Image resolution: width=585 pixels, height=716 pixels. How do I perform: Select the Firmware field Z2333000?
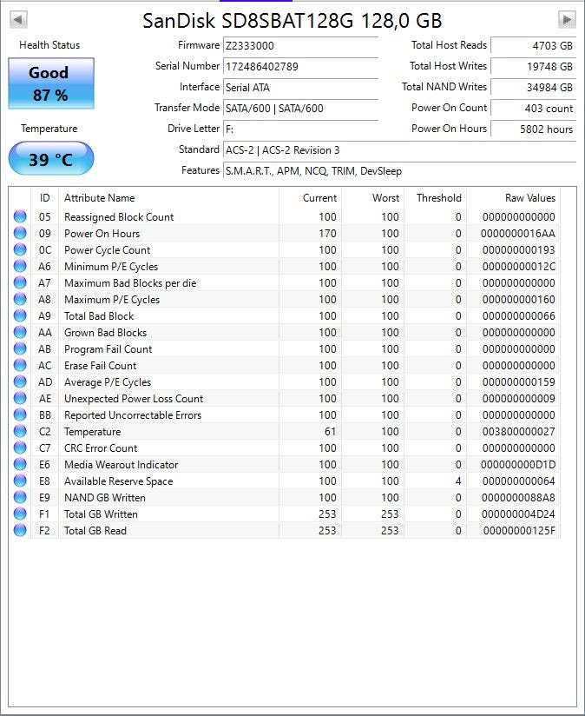300,46
